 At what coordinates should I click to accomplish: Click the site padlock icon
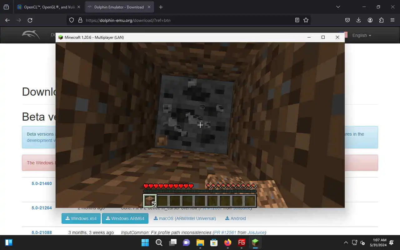80,20
